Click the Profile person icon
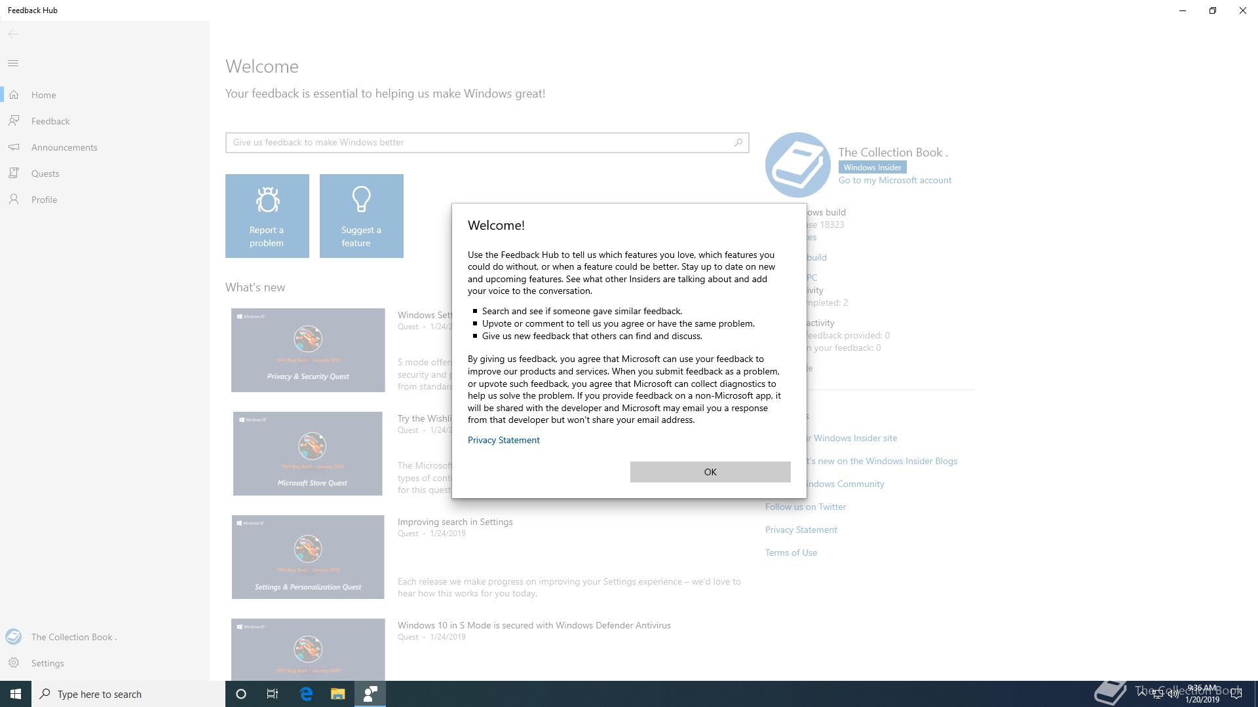 point(14,200)
